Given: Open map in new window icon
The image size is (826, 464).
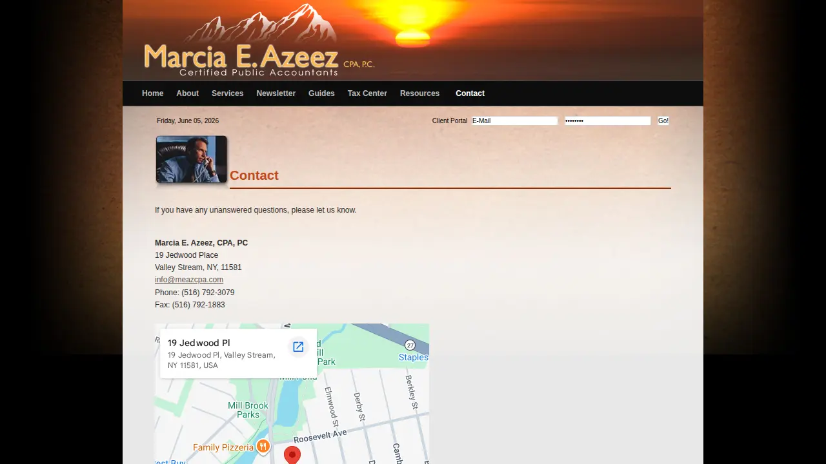Looking at the screenshot, I should click(298, 347).
